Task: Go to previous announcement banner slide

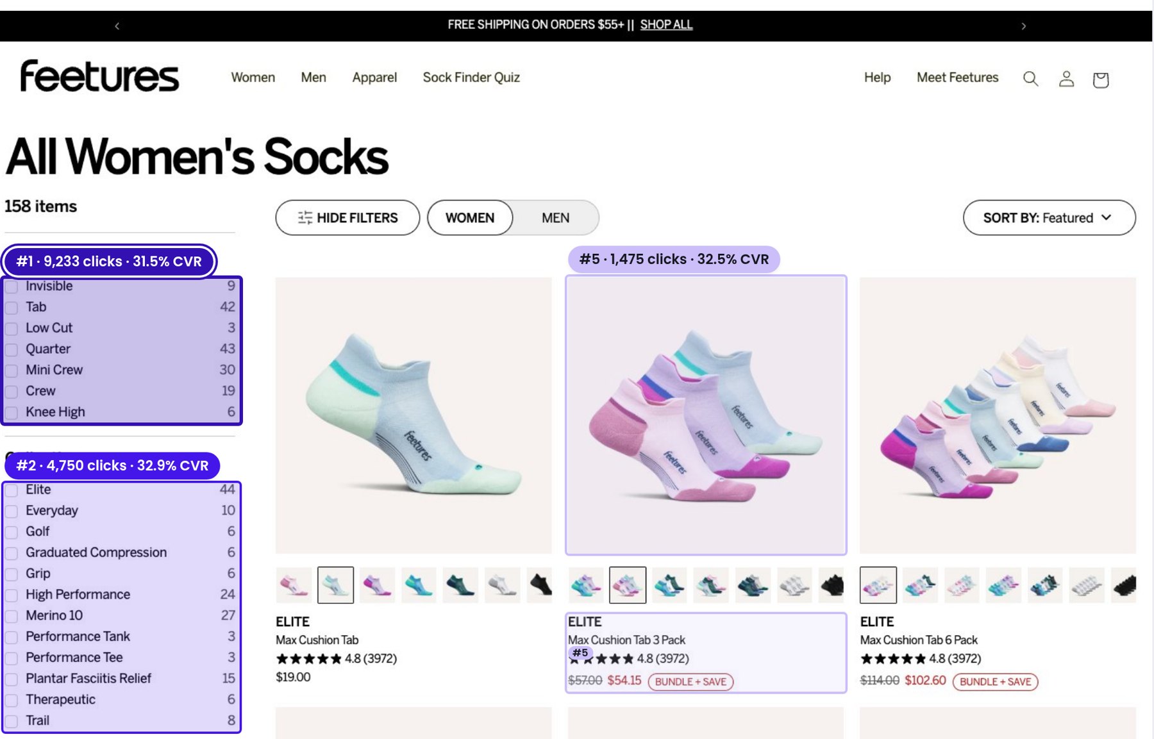Action: pos(117,26)
